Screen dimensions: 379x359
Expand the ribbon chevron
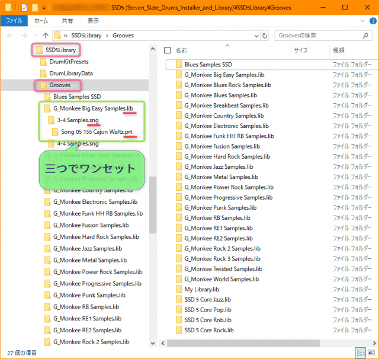[362, 21]
